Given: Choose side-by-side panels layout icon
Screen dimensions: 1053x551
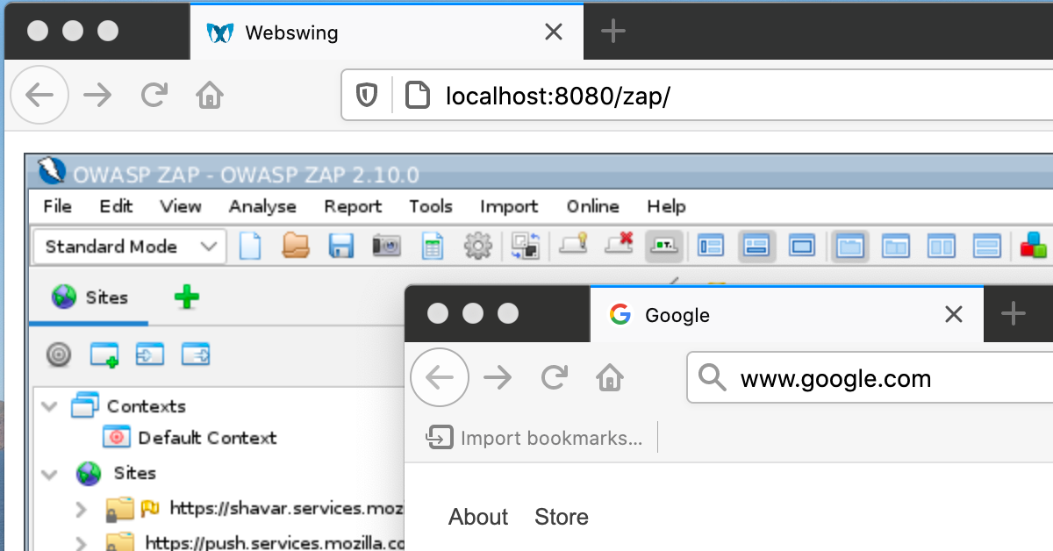Looking at the screenshot, I should (x=941, y=247).
